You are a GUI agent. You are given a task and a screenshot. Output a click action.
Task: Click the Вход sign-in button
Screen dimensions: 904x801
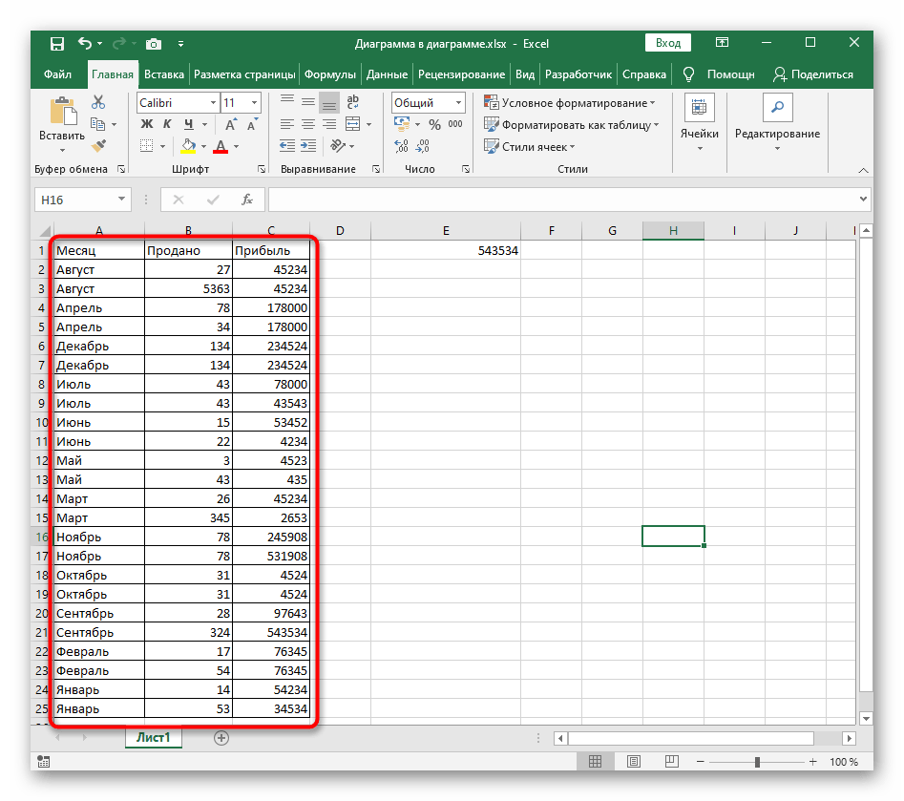667,43
